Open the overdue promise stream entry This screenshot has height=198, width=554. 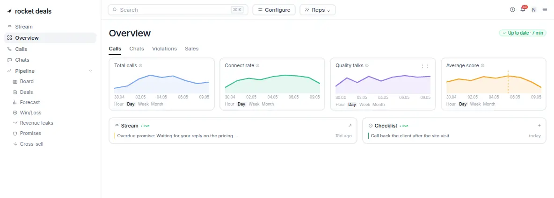click(x=233, y=135)
